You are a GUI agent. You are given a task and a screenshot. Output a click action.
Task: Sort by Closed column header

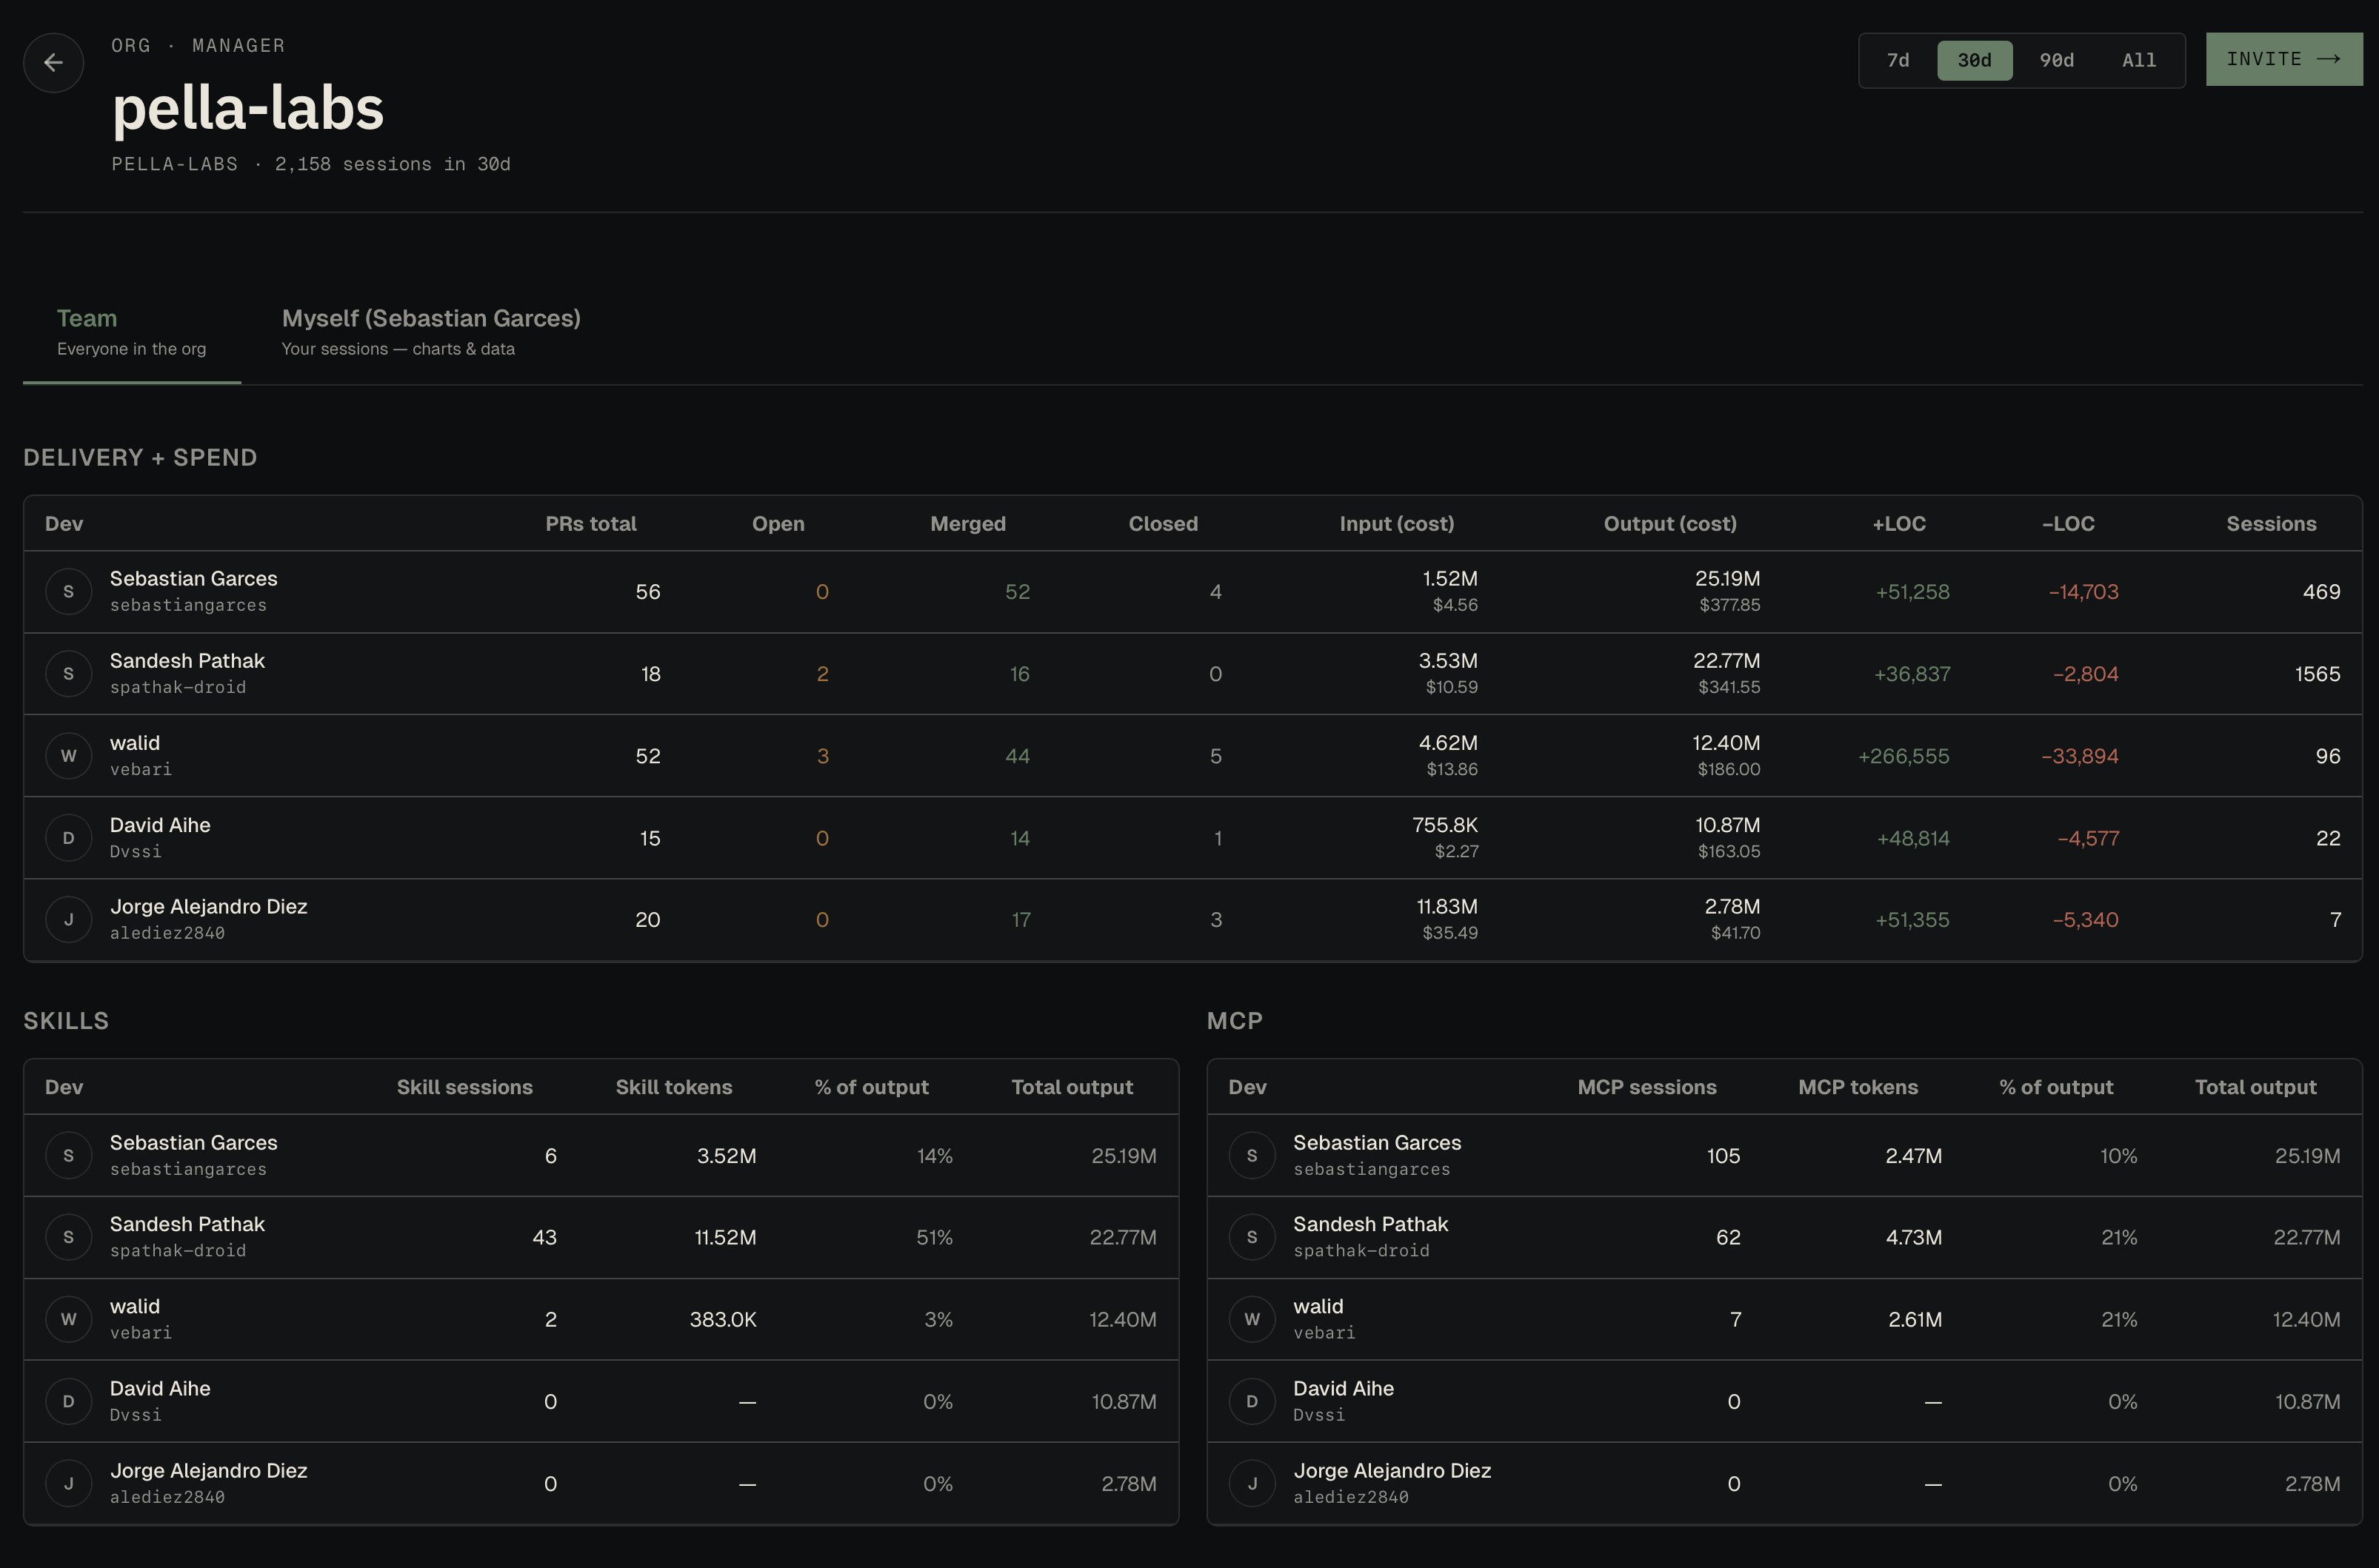[x=1163, y=523]
